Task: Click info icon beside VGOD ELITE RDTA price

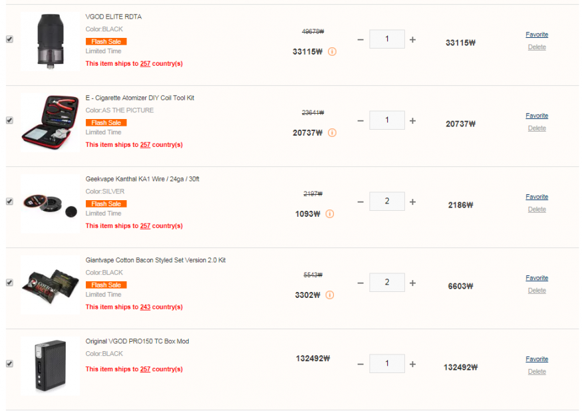Action: point(332,51)
